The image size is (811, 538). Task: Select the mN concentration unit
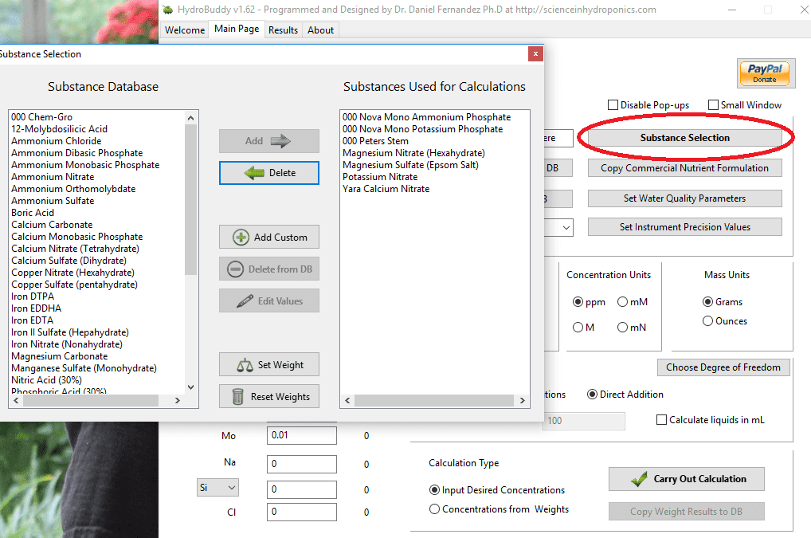[623, 328]
